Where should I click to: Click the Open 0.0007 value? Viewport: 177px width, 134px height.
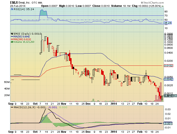click(x=49, y=6)
